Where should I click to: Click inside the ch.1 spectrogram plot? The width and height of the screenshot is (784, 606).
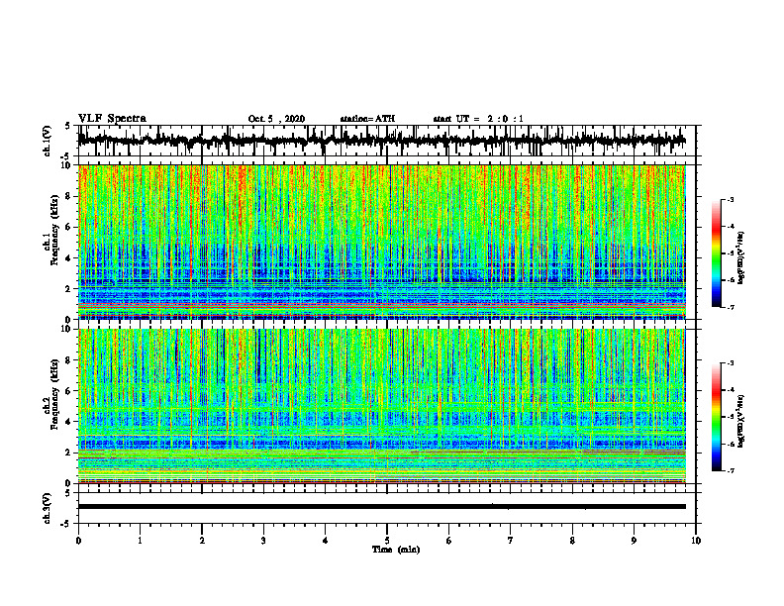[381, 242]
